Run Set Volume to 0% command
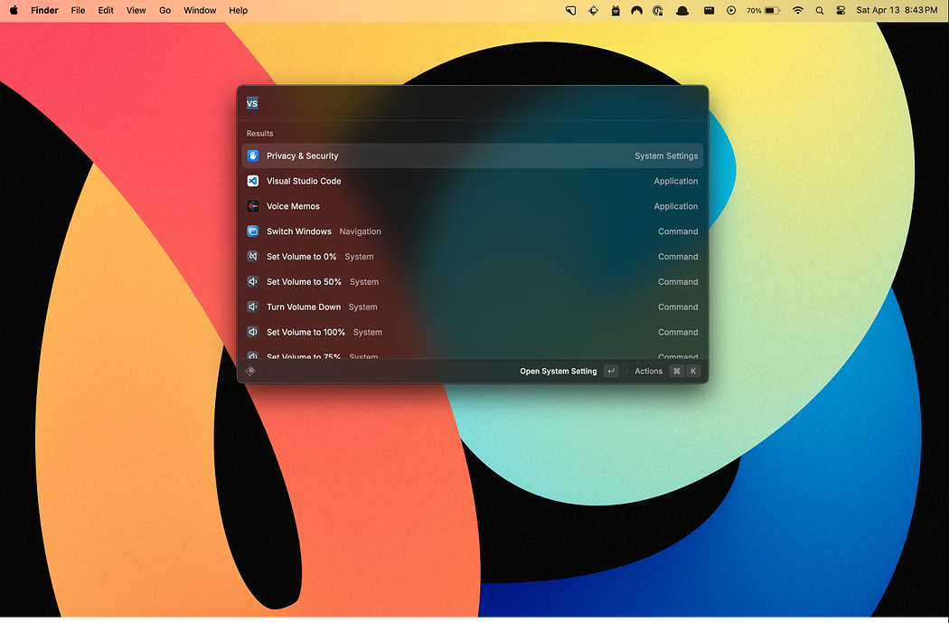The width and height of the screenshot is (949, 623). 472,257
